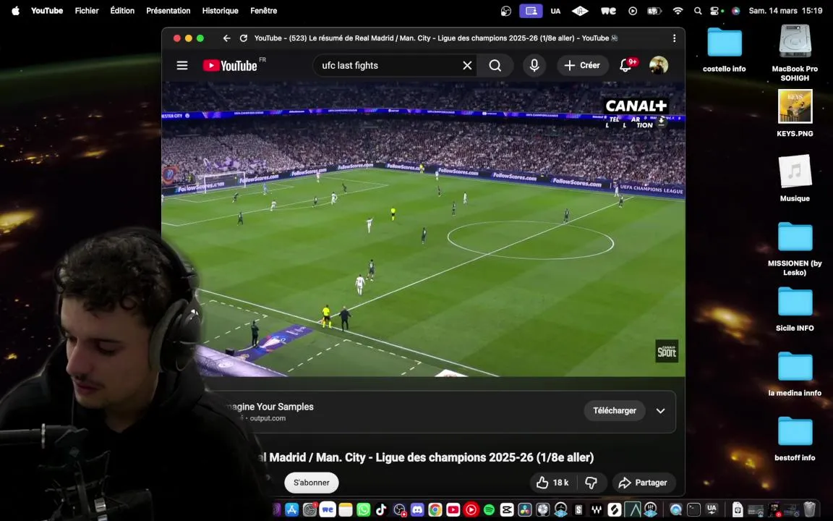Launch DaVinci Resolve from the Dock
Screen dimensions: 833x521
(x=524, y=510)
